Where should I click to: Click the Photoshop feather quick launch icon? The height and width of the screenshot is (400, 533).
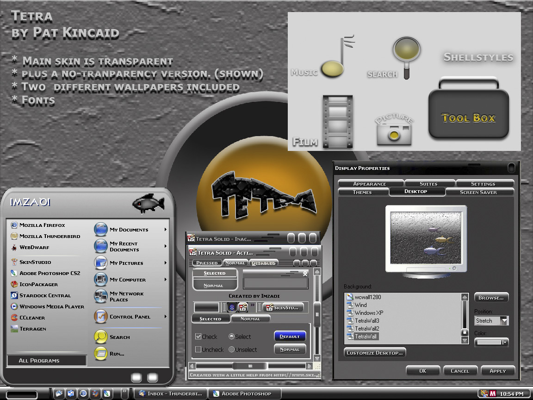(107, 394)
